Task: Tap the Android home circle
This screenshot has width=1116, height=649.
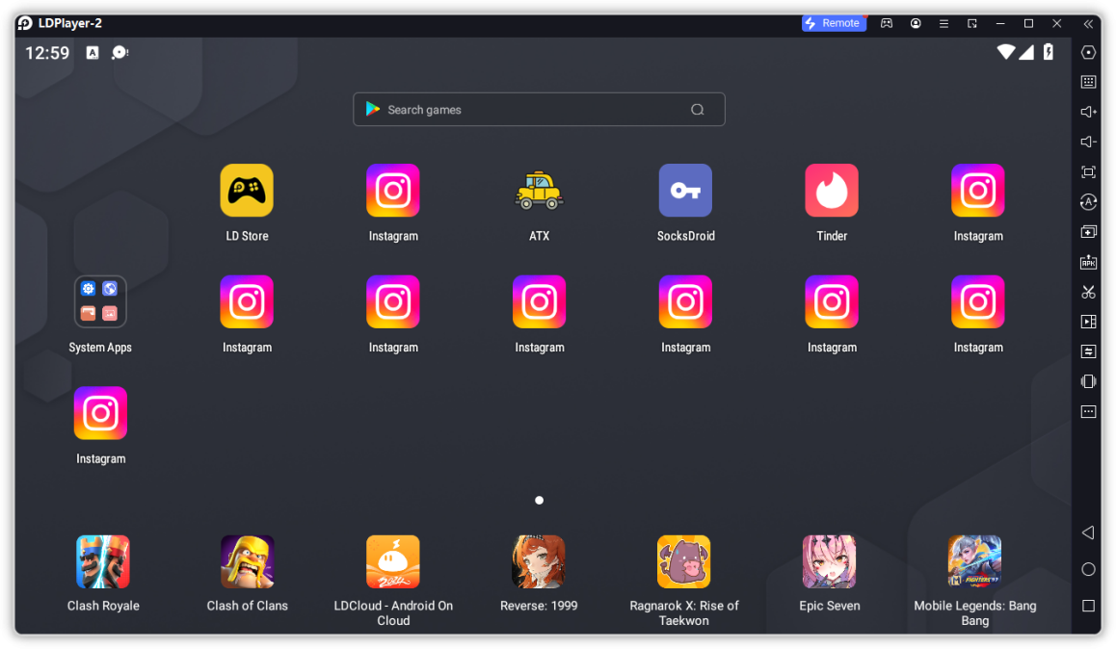Action: pos(1088,569)
